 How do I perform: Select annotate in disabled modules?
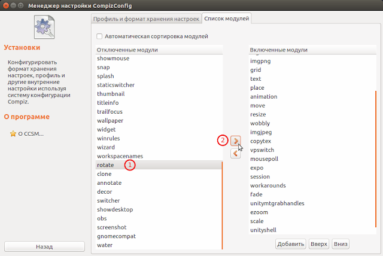point(159,183)
